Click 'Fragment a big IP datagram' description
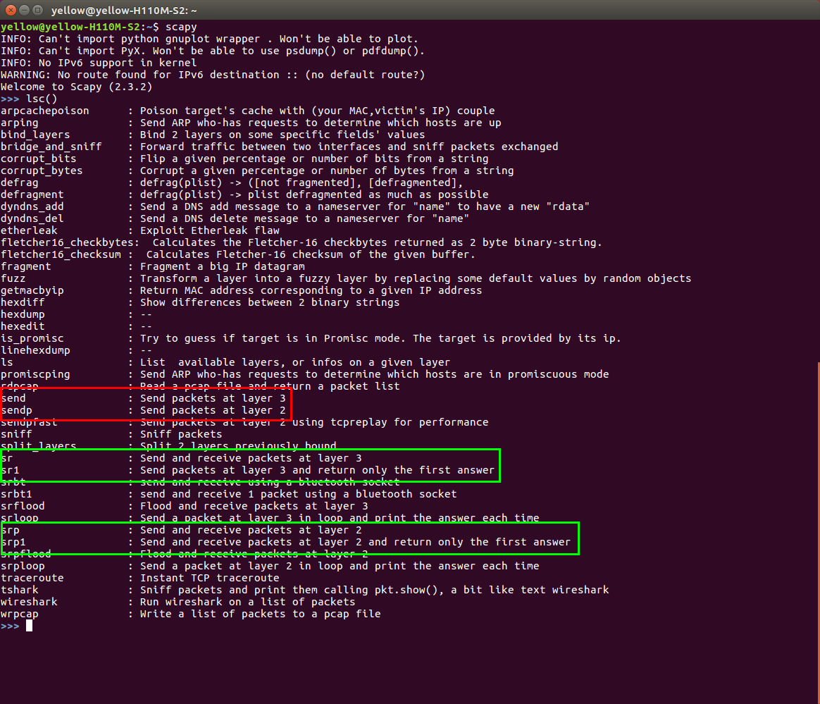 pyautogui.click(x=222, y=267)
